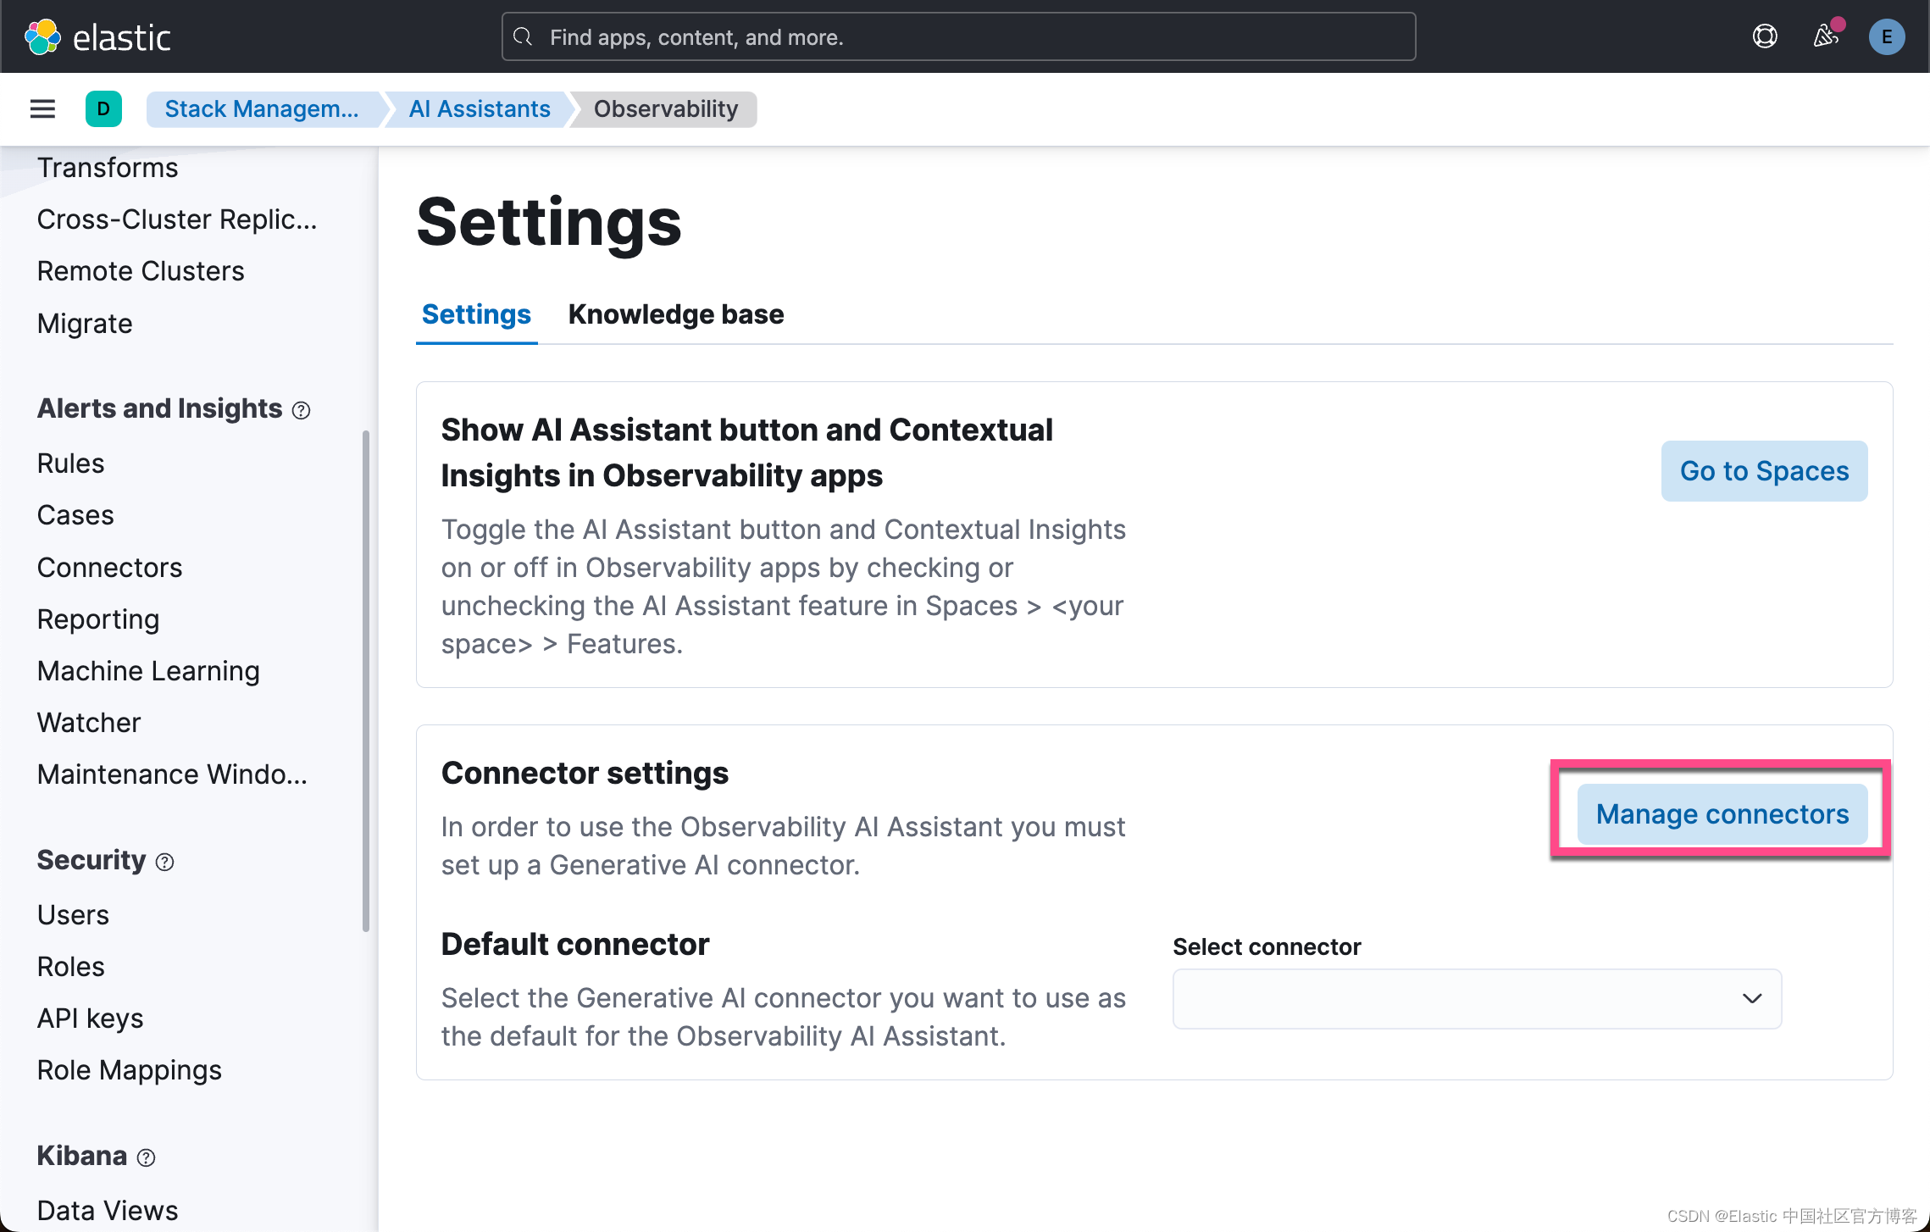
Task: Open the hamburger navigation menu
Action: (42, 108)
